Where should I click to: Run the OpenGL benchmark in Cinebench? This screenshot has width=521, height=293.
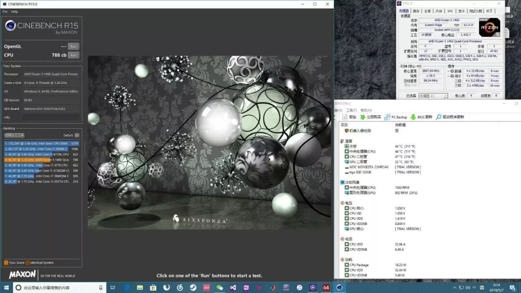73,46
